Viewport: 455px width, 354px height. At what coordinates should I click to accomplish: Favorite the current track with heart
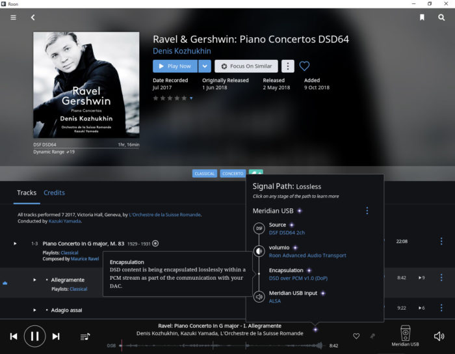[x=356, y=336]
